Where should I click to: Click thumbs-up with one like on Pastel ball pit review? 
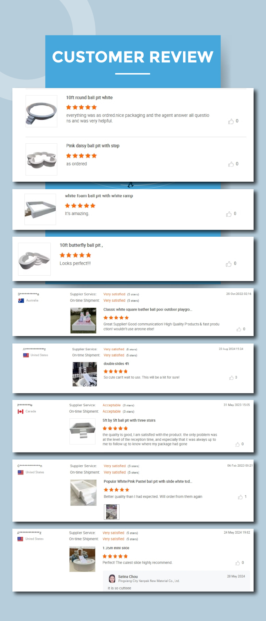[240, 497]
